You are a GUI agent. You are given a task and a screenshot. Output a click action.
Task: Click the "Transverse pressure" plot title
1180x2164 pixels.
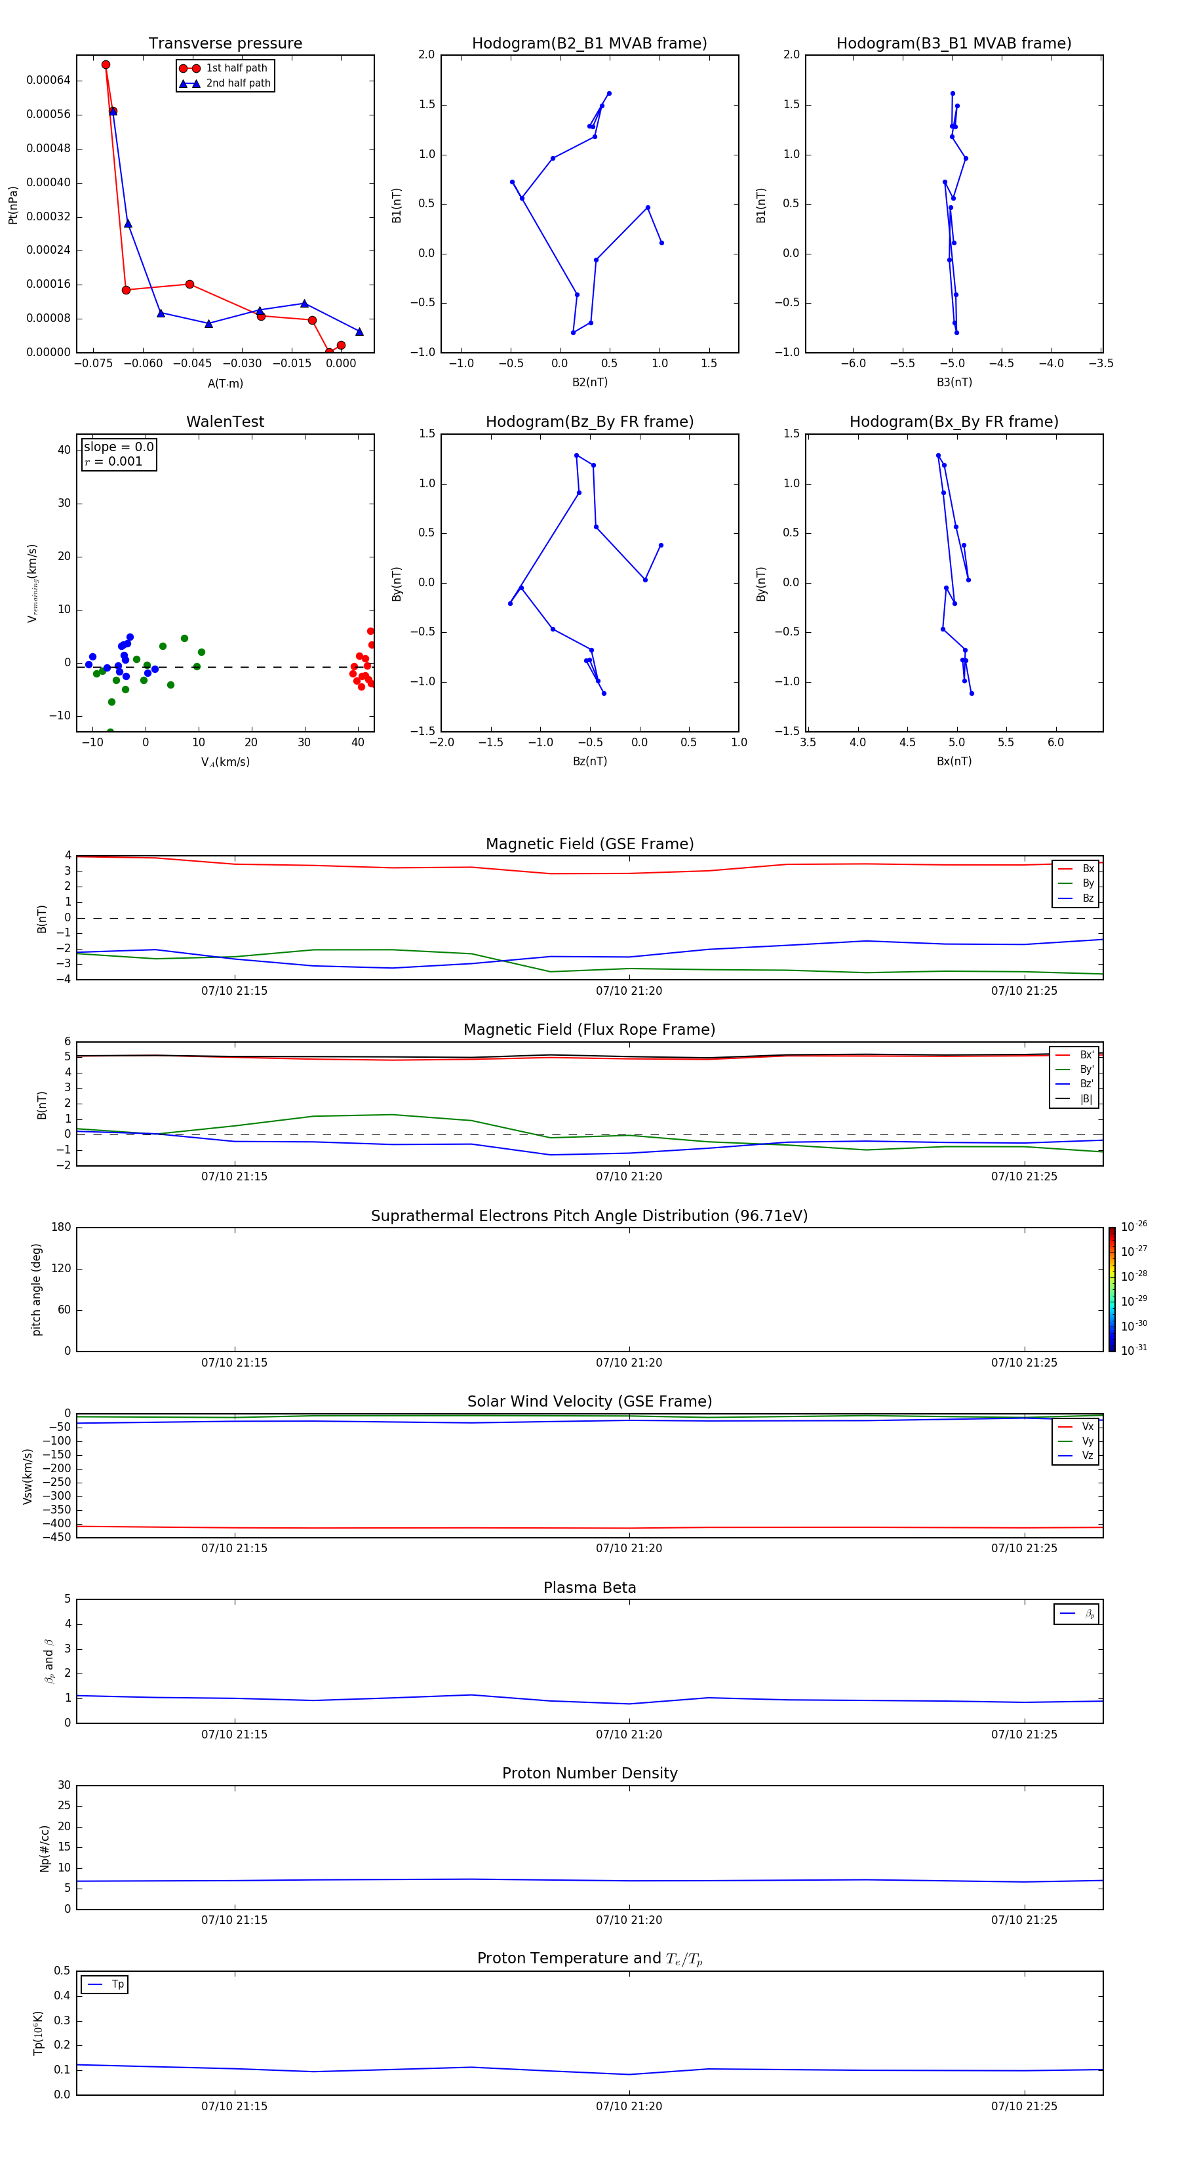(225, 44)
